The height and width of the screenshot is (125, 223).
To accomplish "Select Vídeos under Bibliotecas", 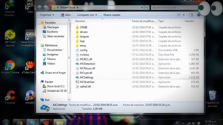I will (x=49, y=64).
